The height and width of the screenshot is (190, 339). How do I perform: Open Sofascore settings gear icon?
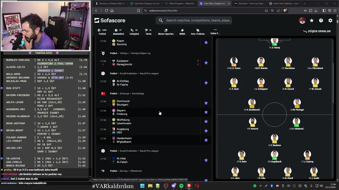(x=330, y=21)
